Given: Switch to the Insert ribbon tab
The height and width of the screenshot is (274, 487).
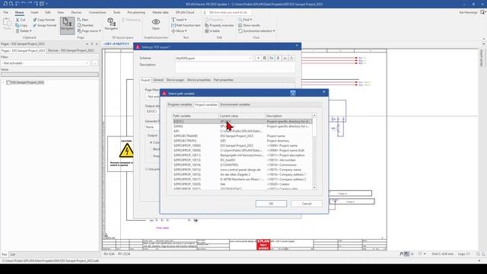Looking at the screenshot, I should (34, 12).
